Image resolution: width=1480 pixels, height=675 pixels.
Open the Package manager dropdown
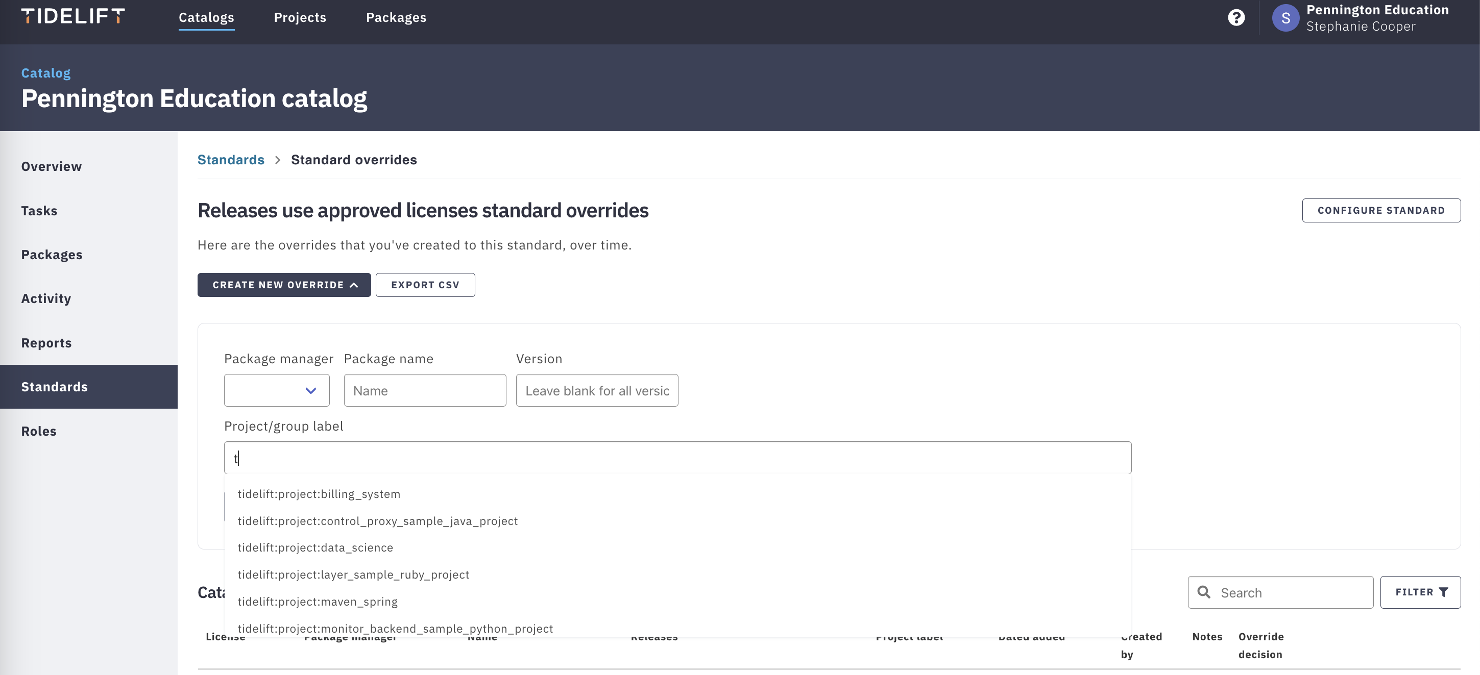click(x=277, y=390)
